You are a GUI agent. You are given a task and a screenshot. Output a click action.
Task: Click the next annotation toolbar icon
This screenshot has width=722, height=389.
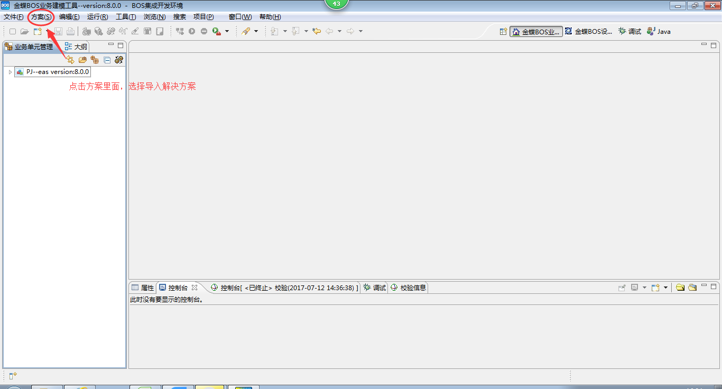point(274,31)
